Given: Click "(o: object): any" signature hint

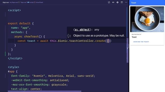Looking at the screenshot, I should click(x=86, y=30).
